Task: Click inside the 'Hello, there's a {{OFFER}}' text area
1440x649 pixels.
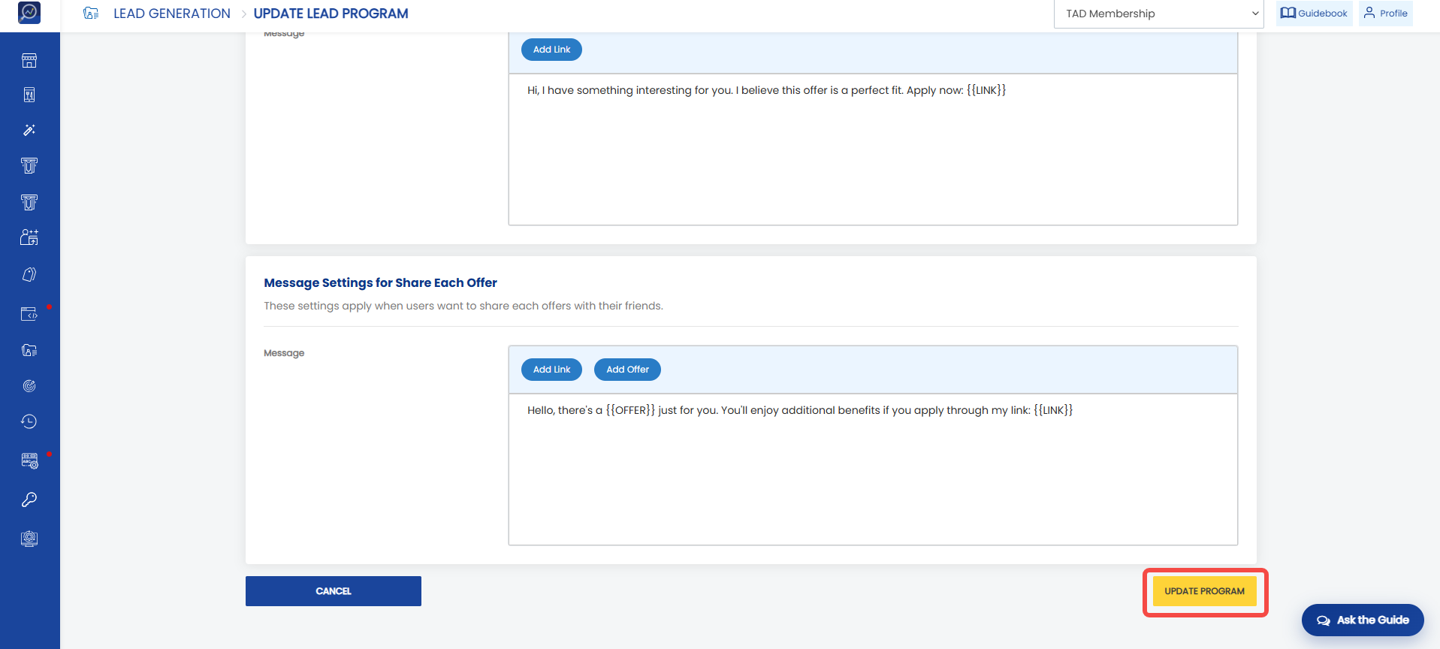Action: tap(873, 469)
